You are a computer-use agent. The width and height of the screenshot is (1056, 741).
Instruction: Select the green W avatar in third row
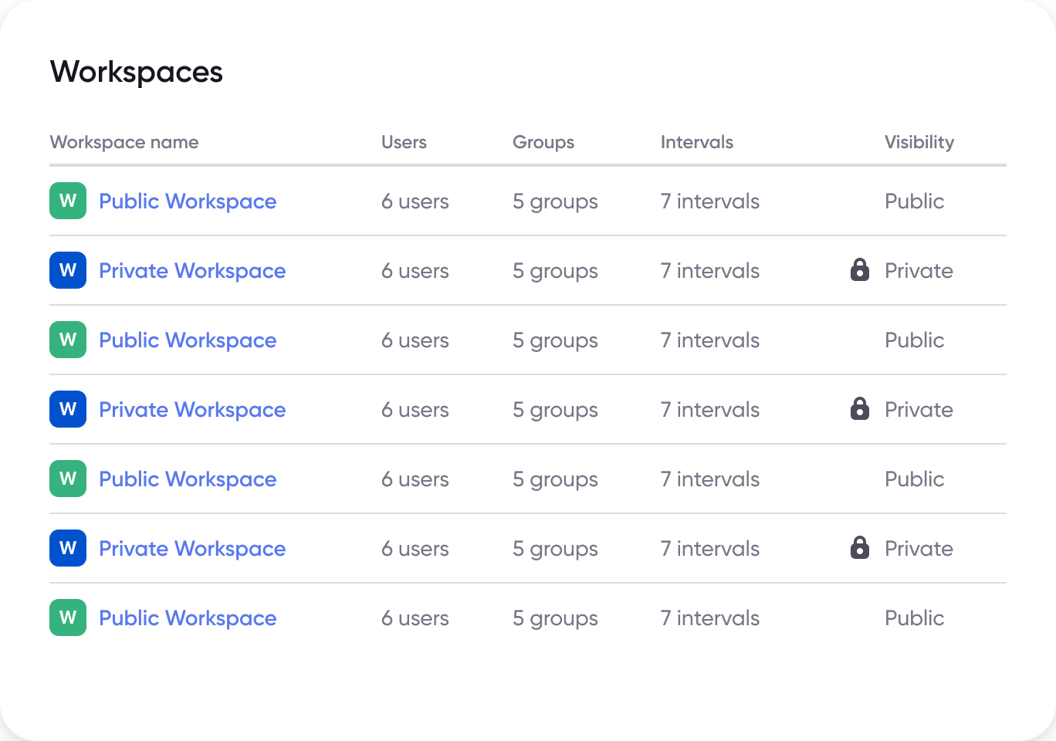[67, 340]
